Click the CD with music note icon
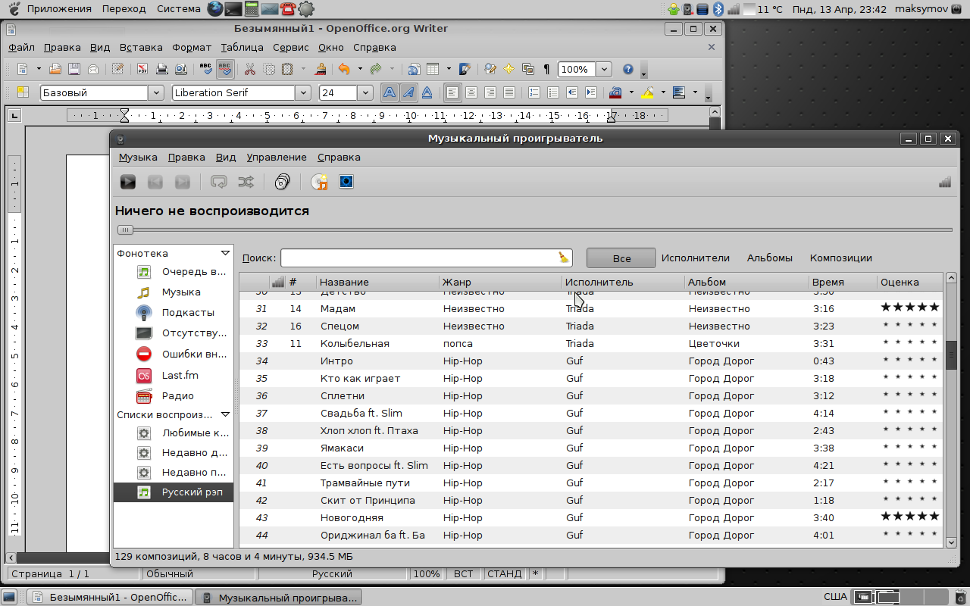The image size is (970, 606). [319, 182]
